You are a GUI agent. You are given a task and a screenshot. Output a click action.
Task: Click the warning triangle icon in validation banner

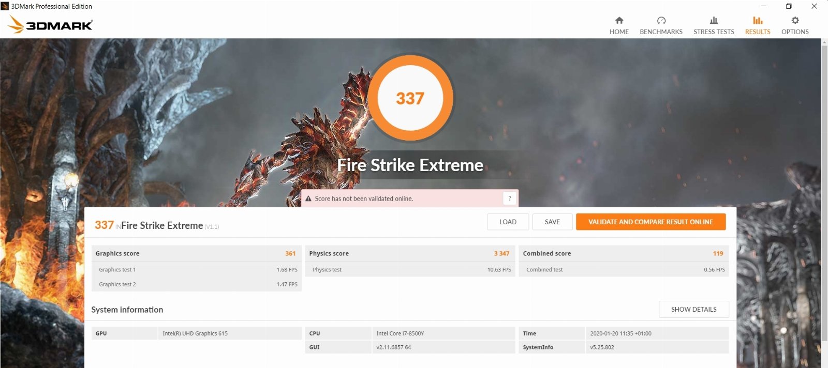pyautogui.click(x=308, y=198)
